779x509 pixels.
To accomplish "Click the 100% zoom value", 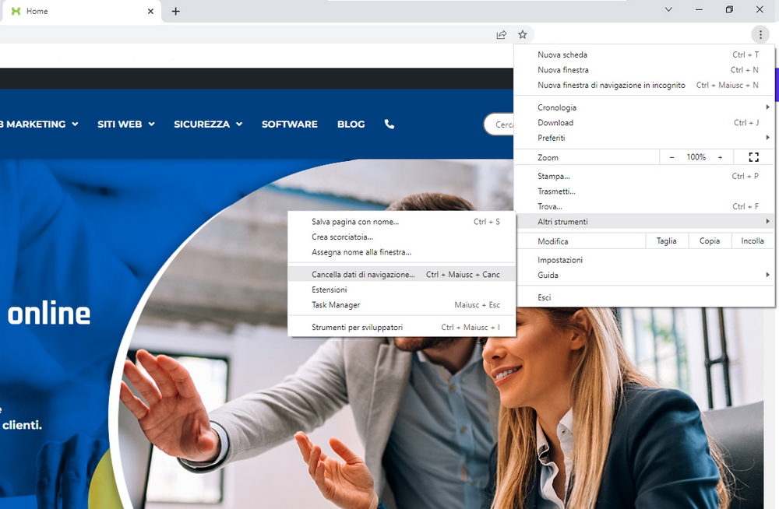I will pyautogui.click(x=696, y=157).
